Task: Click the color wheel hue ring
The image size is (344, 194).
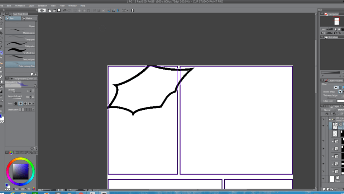Action: click(x=20, y=160)
